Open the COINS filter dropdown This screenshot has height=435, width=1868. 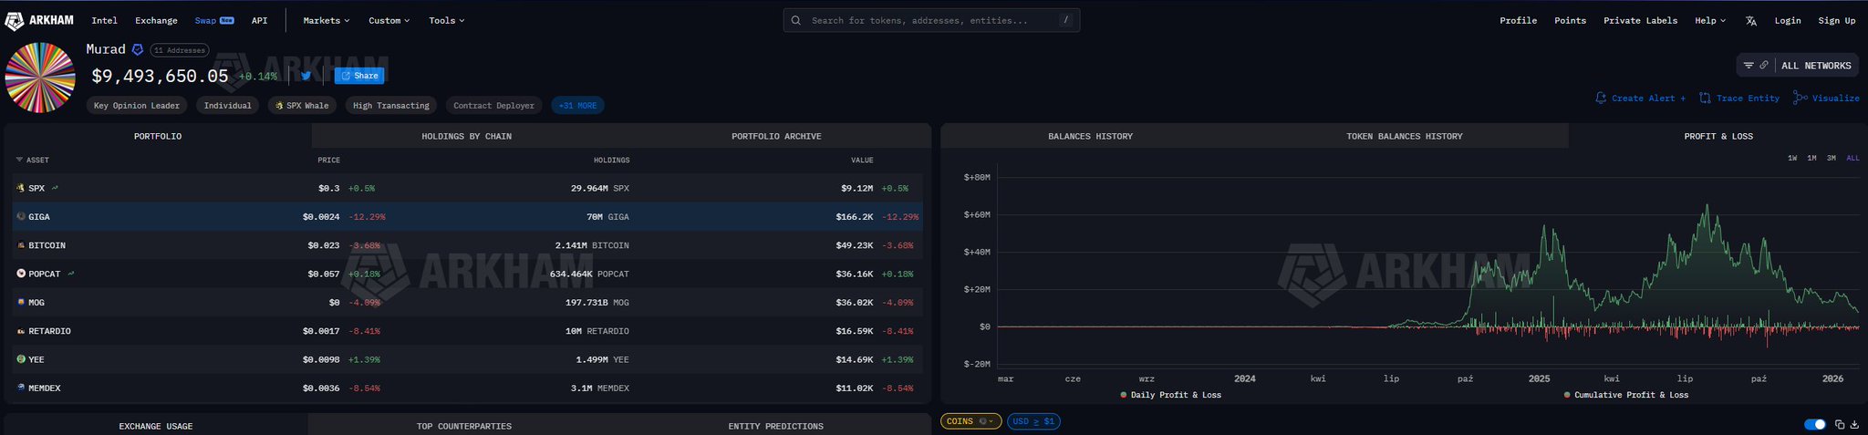coord(971,421)
